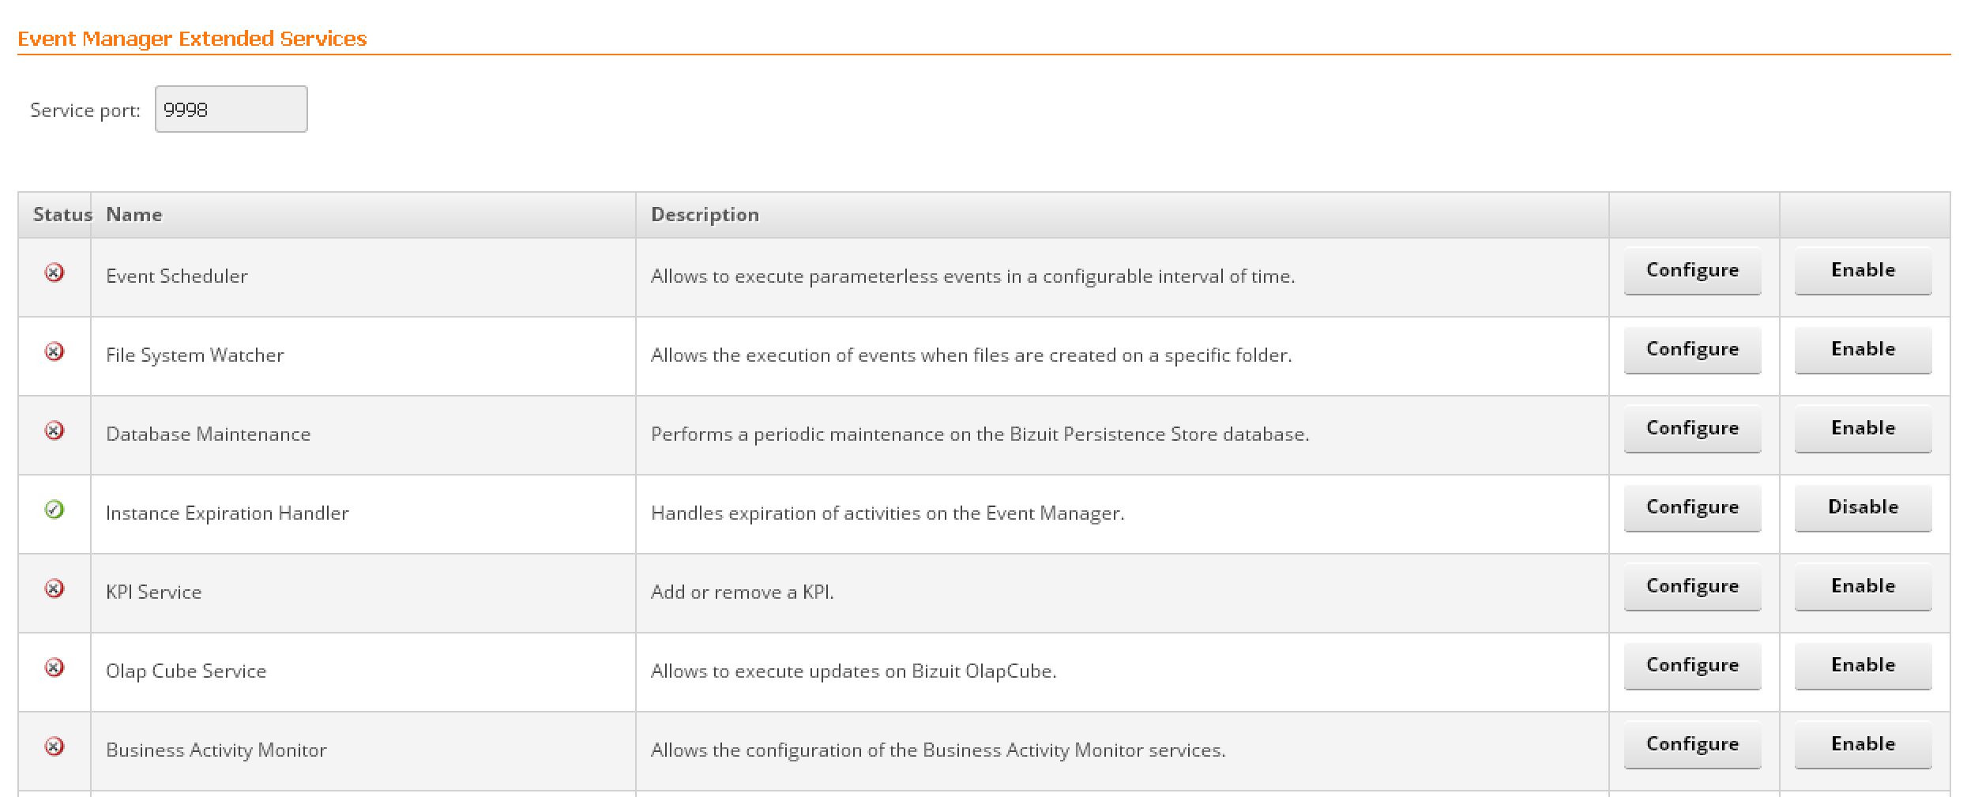Click the Service port label
The image size is (1982, 797).
[x=85, y=111]
